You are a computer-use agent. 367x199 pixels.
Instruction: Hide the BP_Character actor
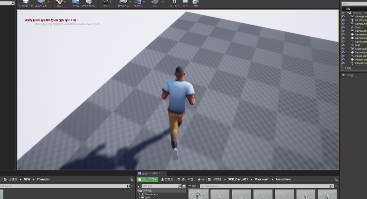[x=343, y=20]
